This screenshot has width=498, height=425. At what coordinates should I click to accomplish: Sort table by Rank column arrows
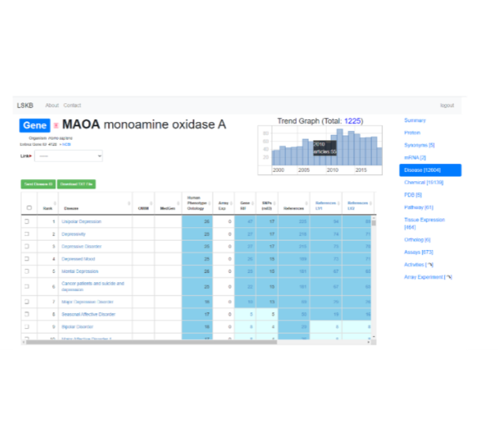point(55,203)
